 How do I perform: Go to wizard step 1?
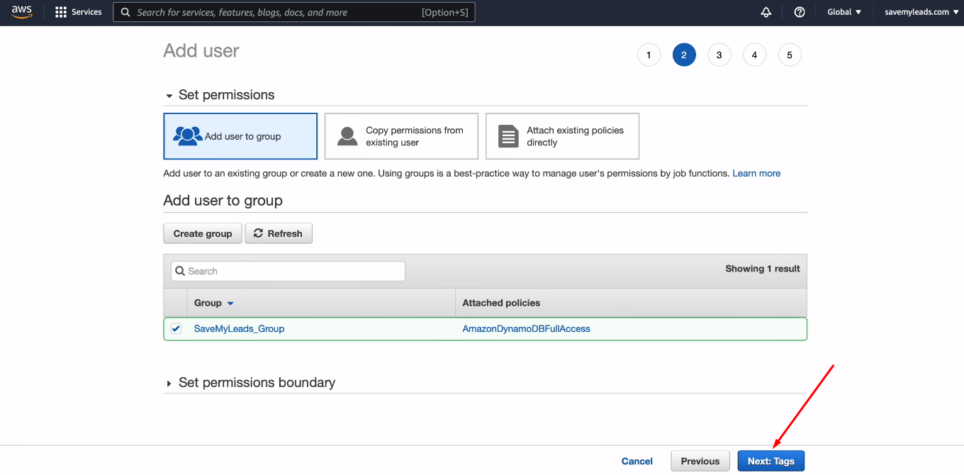pos(649,55)
